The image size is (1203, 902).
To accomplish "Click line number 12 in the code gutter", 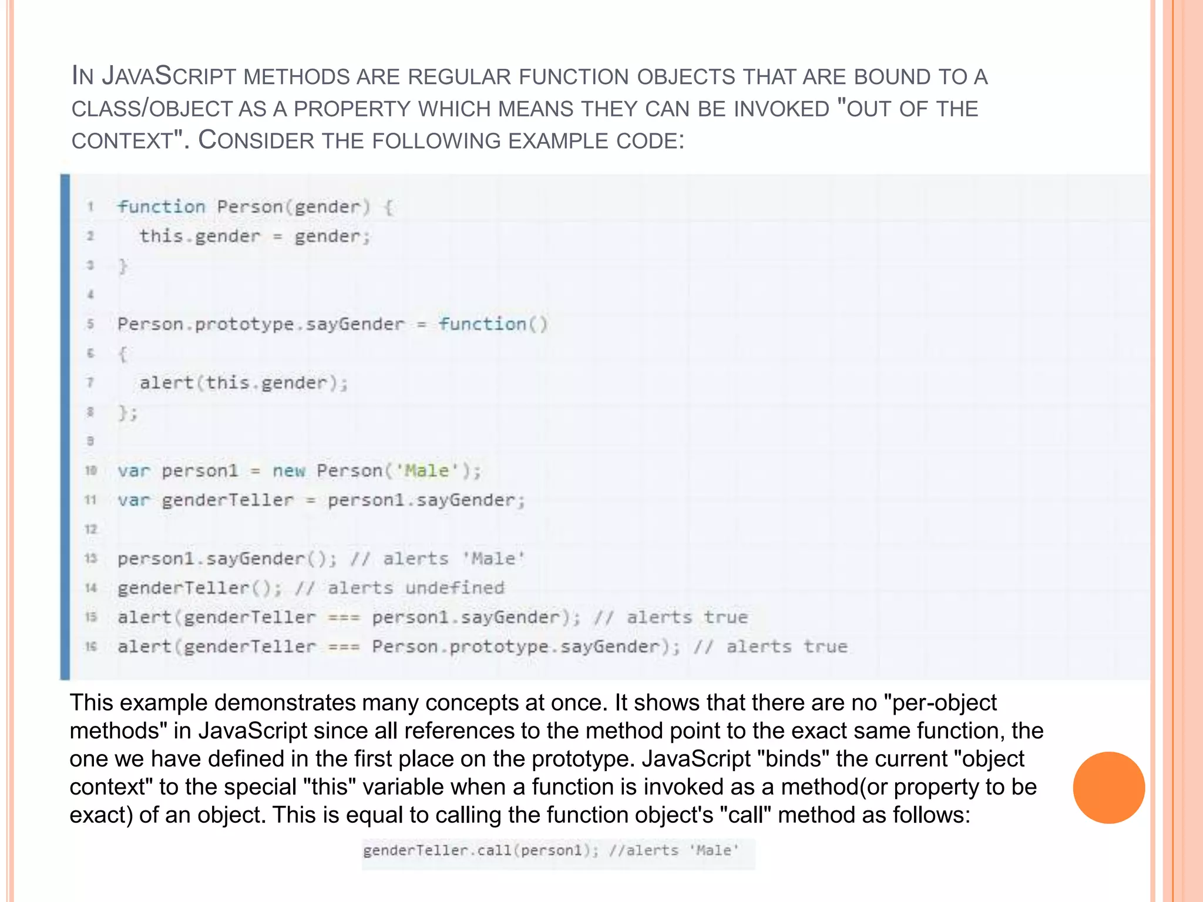I will (x=90, y=529).
